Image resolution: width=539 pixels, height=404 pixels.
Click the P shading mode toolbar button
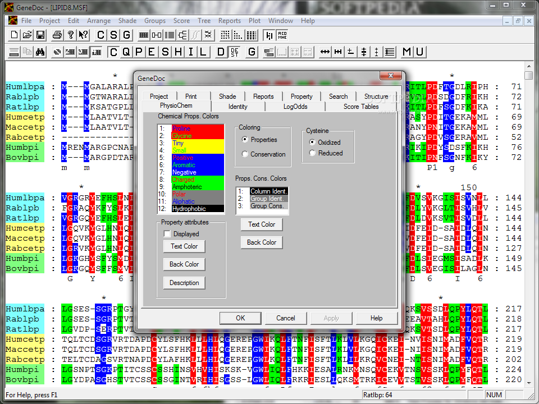(139, 52)
